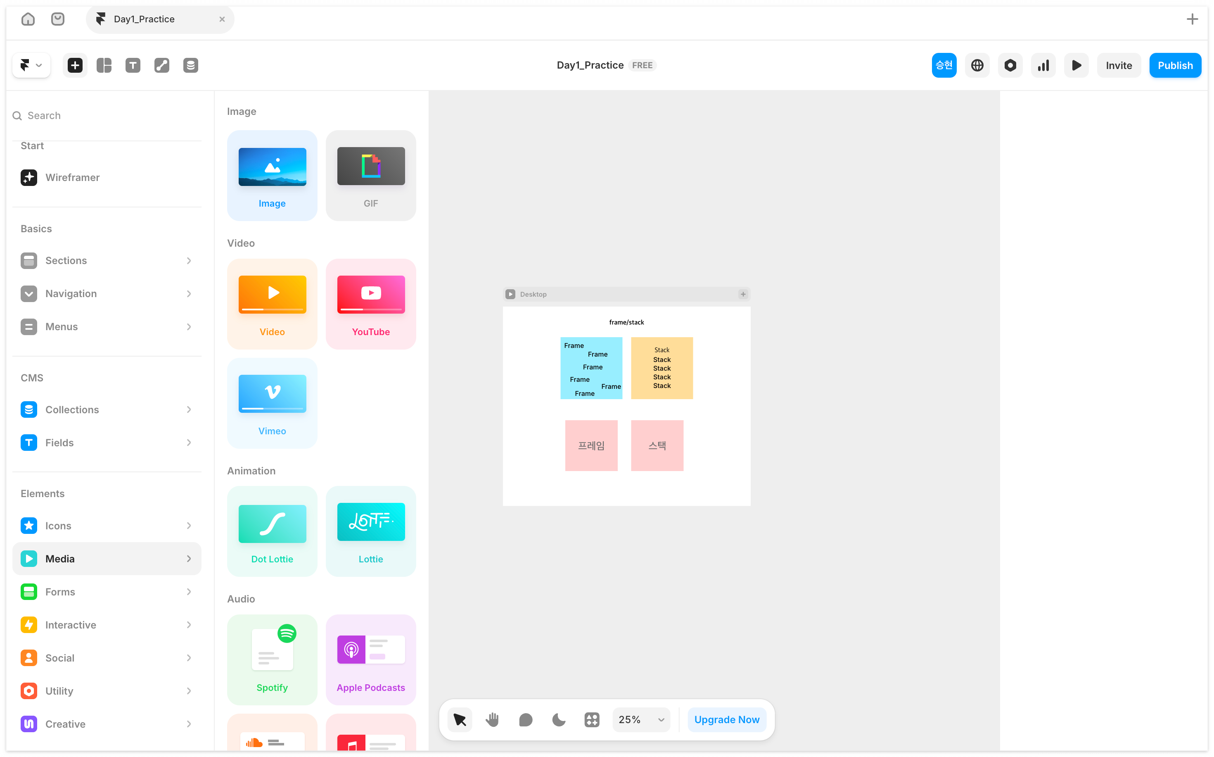Open site settings globe icon
This screenshot has width=1214, height=757.
[977, 65]
